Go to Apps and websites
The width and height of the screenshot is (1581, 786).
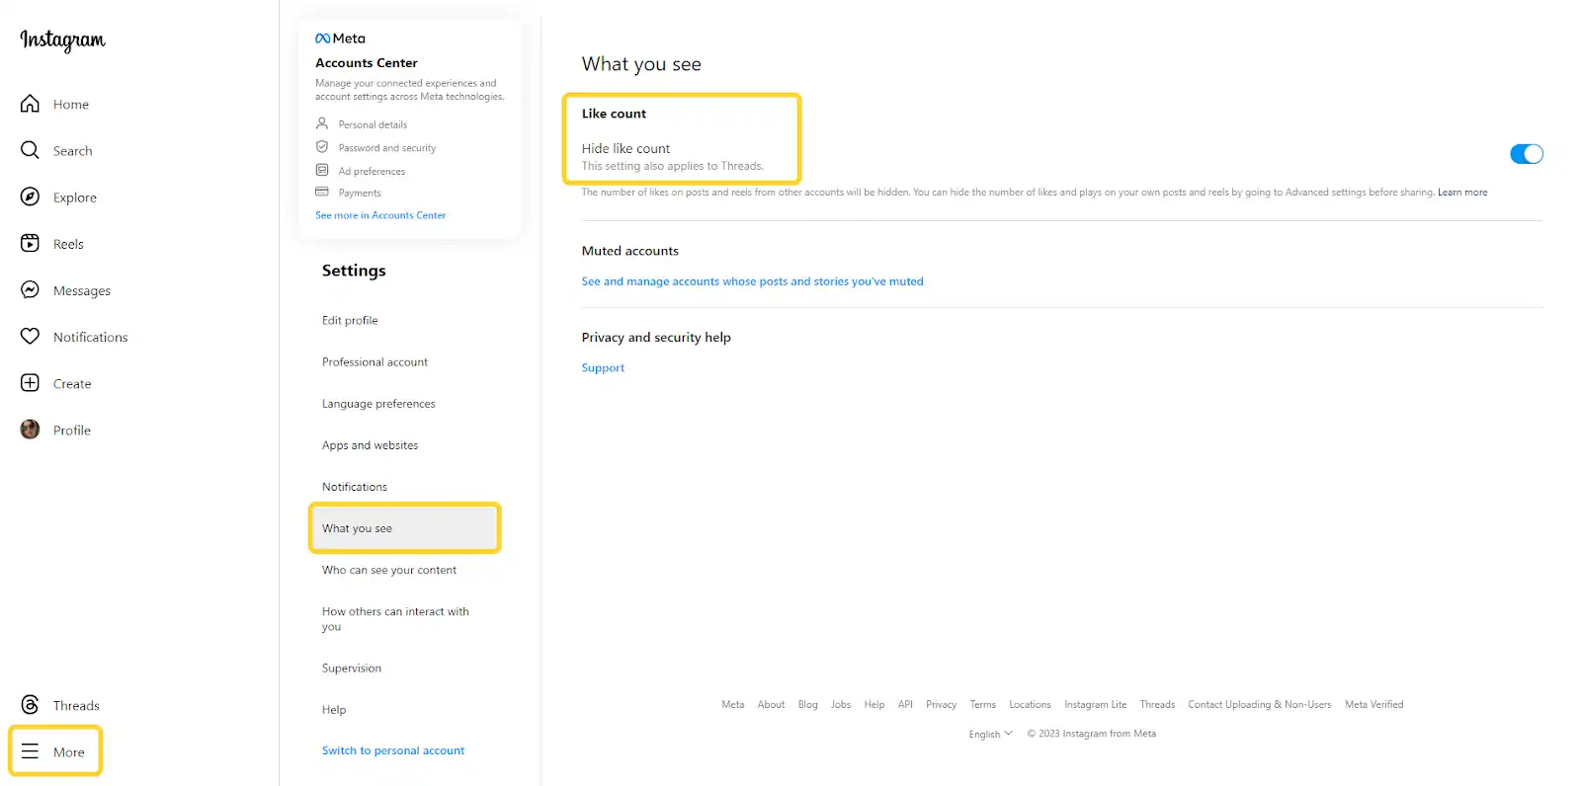coord(370,445)
